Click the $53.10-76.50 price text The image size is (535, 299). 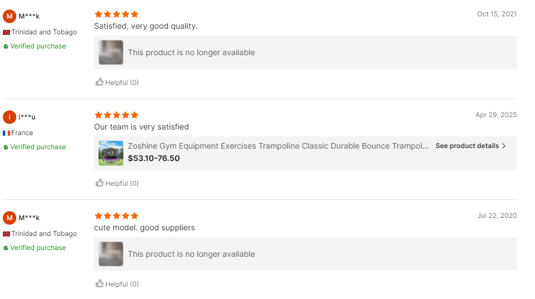click(x=154, y=159)
